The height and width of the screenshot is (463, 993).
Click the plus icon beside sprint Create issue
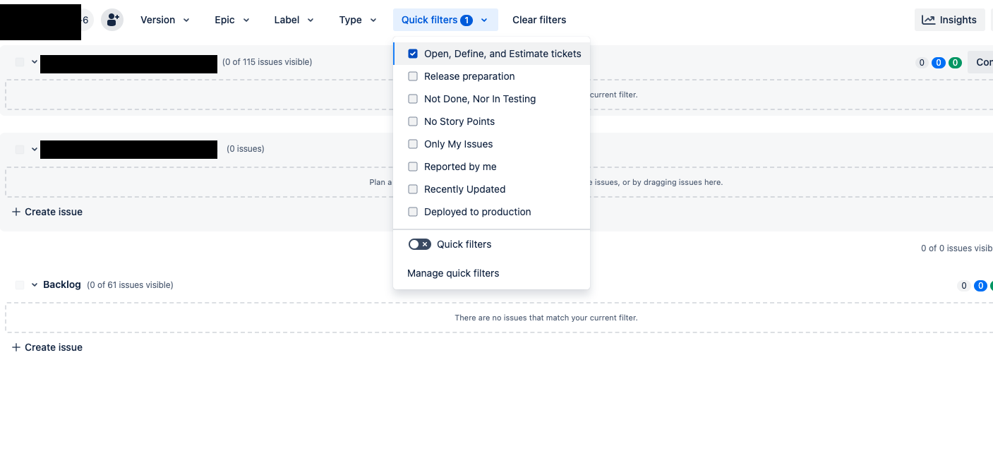point(16,212)
